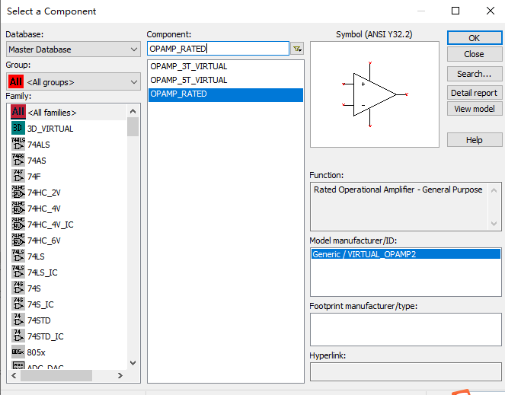The image size is (505, 395).
Task: Select the 74STD family icon
Action: (18, 320)
